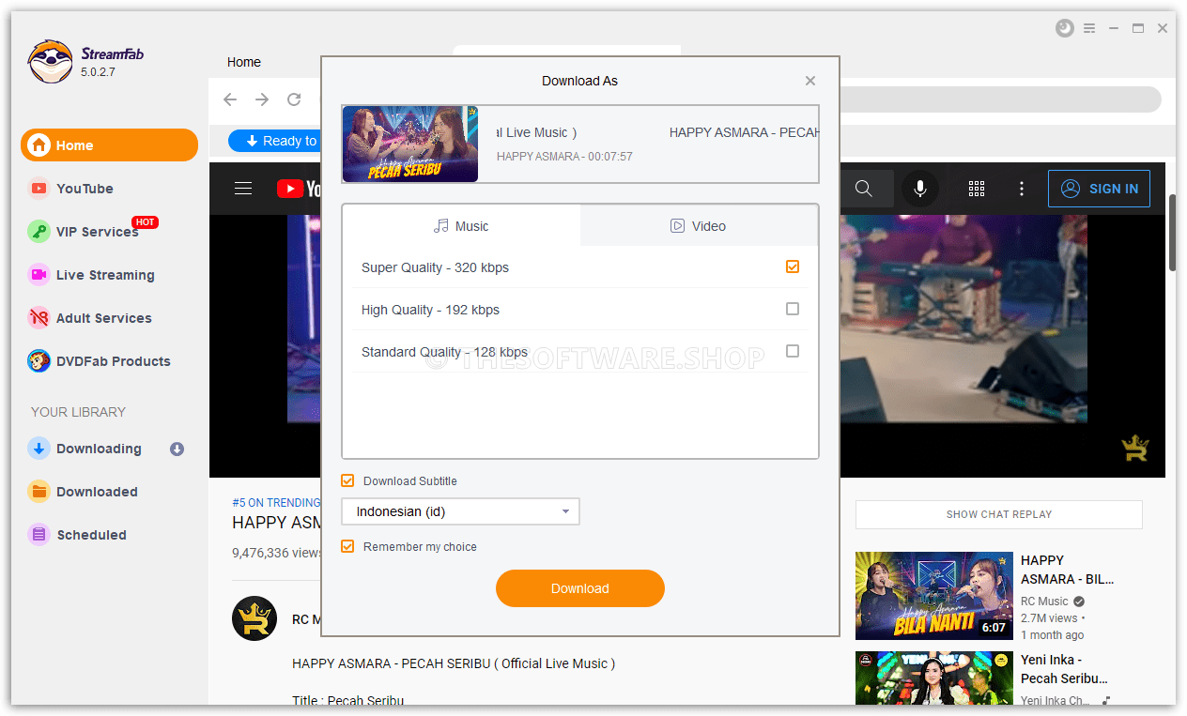The width and height of the screenshot is (1187, 716).
Task: Click the Live Streaming camera icon
Action: tap(39, 275)
